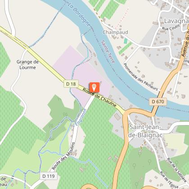Click the Route des Moulins street label
Screen dimensions: 189x189
pyautogui.click(x=63, y=156)
